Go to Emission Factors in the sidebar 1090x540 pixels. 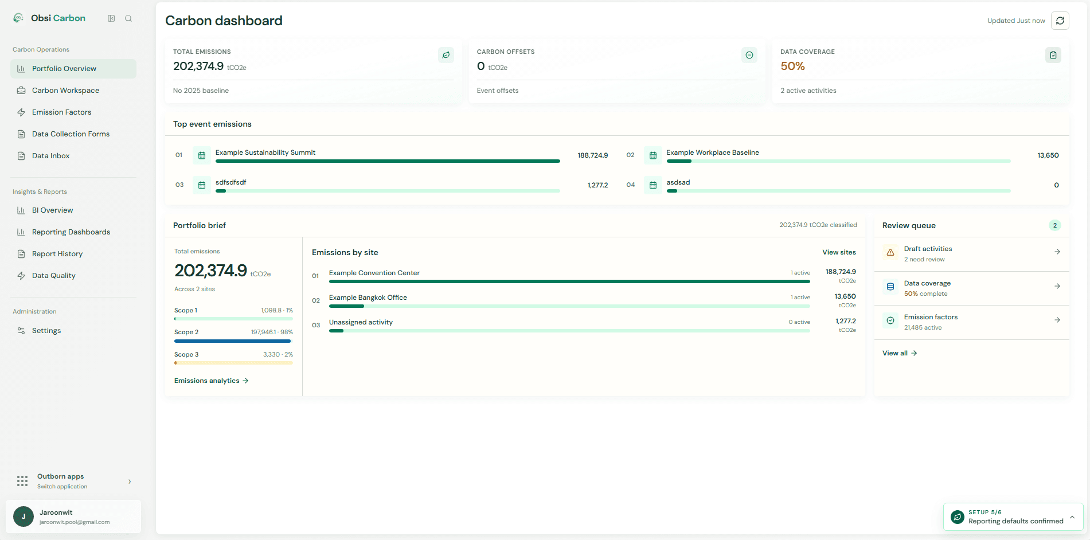(73, 112)
